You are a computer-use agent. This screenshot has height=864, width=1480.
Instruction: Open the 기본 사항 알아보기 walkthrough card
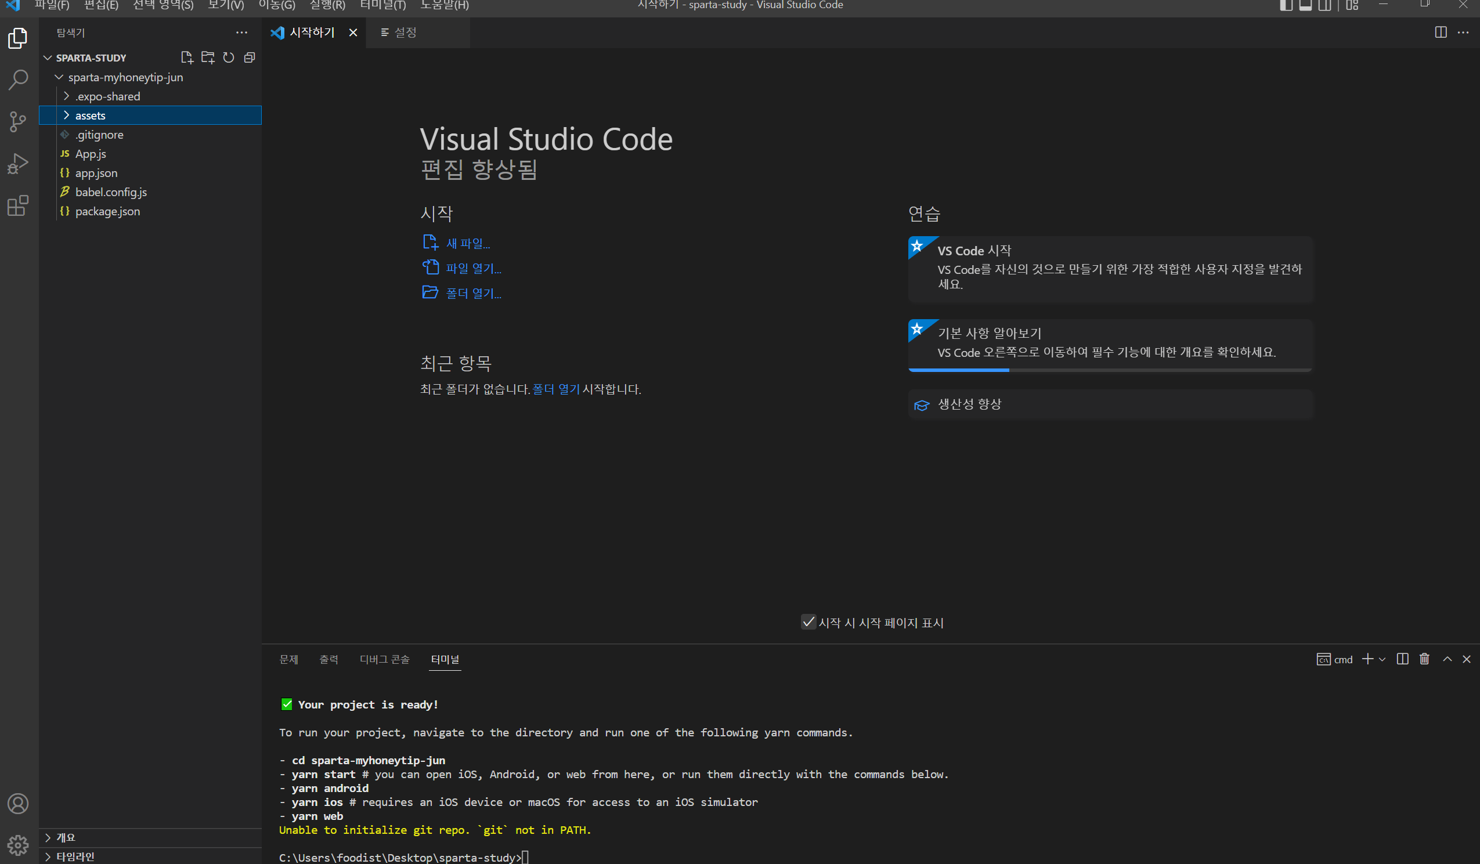tap(1110, 345)
